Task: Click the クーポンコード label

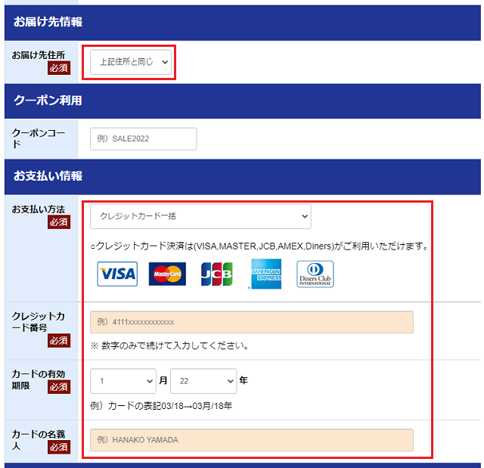Action: point(39,138)
